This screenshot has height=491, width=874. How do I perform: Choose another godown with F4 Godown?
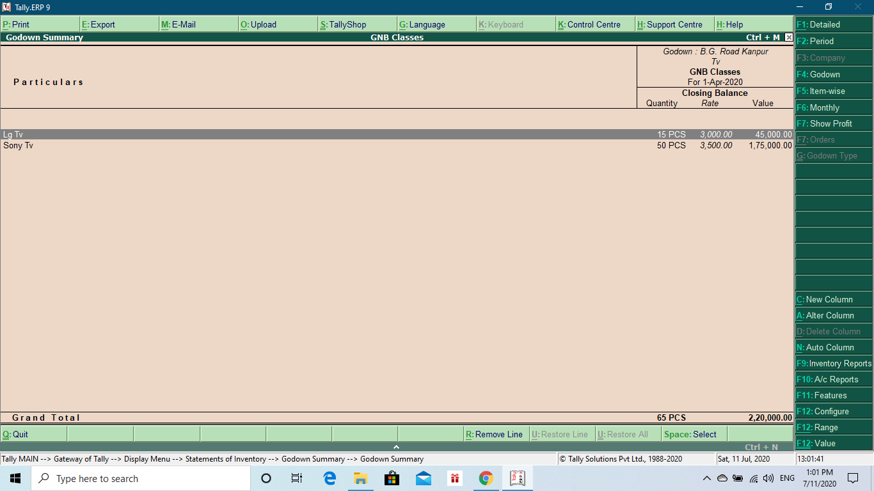point(834,74)
